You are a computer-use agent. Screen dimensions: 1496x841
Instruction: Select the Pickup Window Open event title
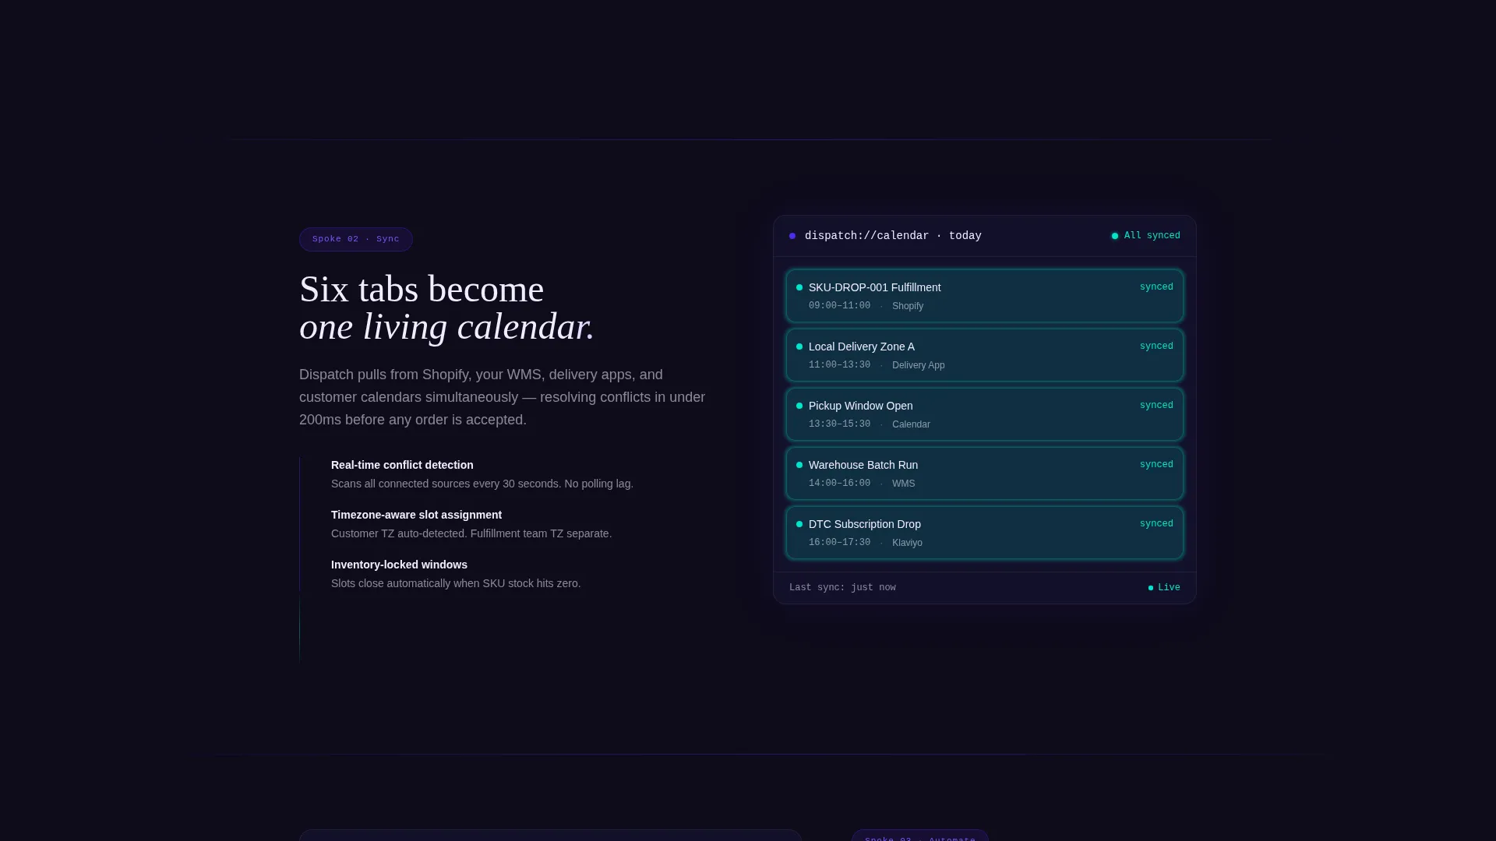click(861, 406)
